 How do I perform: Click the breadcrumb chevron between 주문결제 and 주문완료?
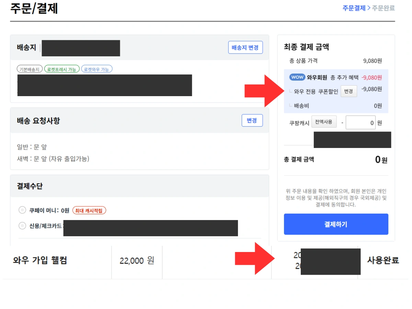[369, 8]
